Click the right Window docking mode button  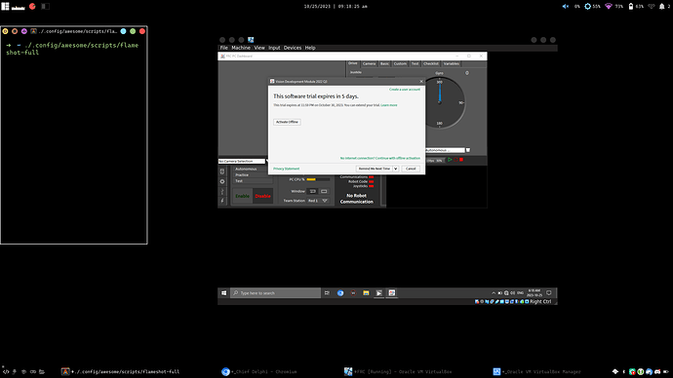[x=324, y=191]
